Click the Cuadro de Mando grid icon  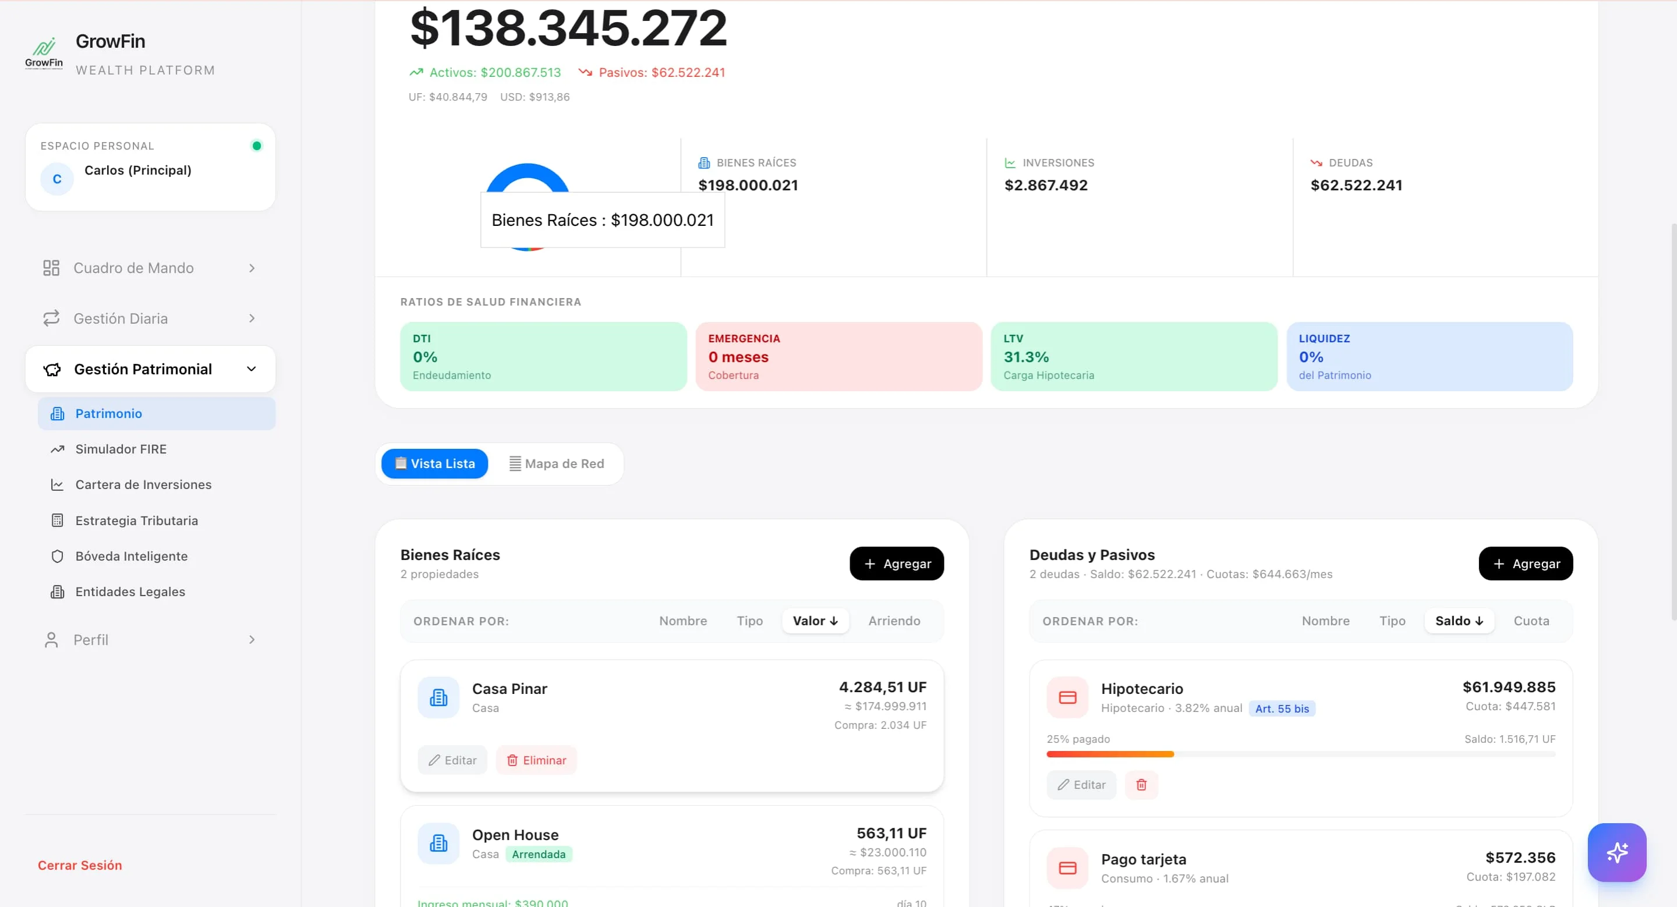coord(51,268)
